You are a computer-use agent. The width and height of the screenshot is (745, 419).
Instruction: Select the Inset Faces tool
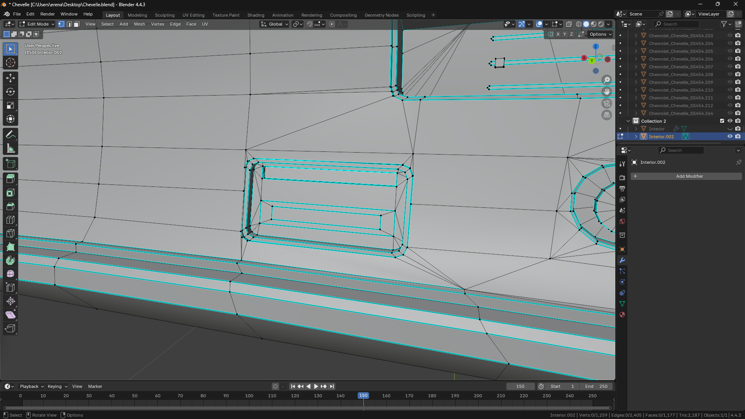(10, 193)
